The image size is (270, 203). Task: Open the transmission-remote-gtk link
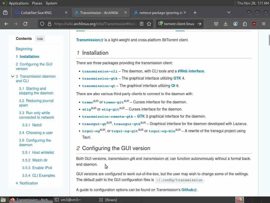[x=108, y=117]
